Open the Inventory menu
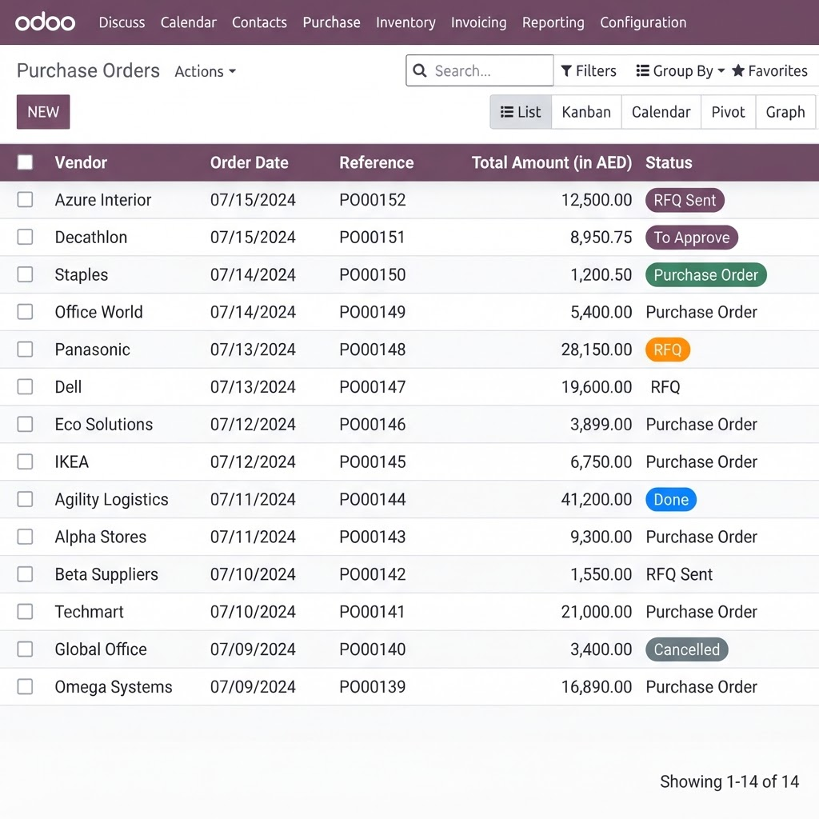Image resolution: width=819 pixels, height=819 pixels. tap(406, 22)
